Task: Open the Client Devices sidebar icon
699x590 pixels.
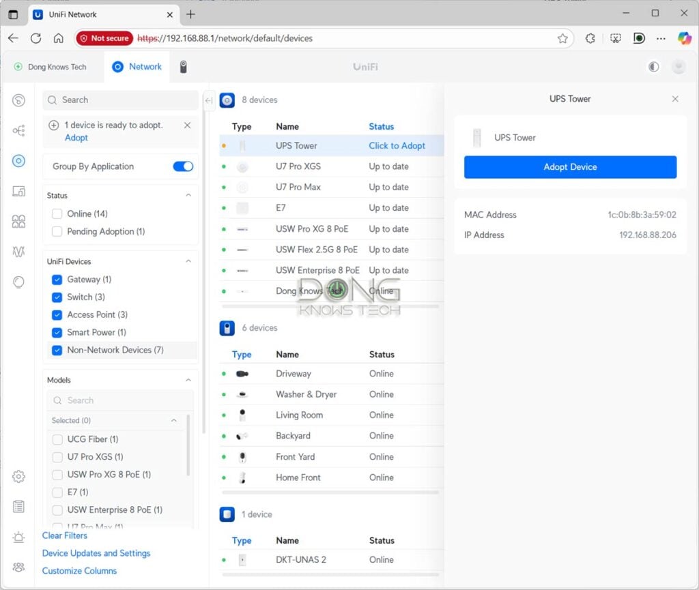Action: pos(18,191)
